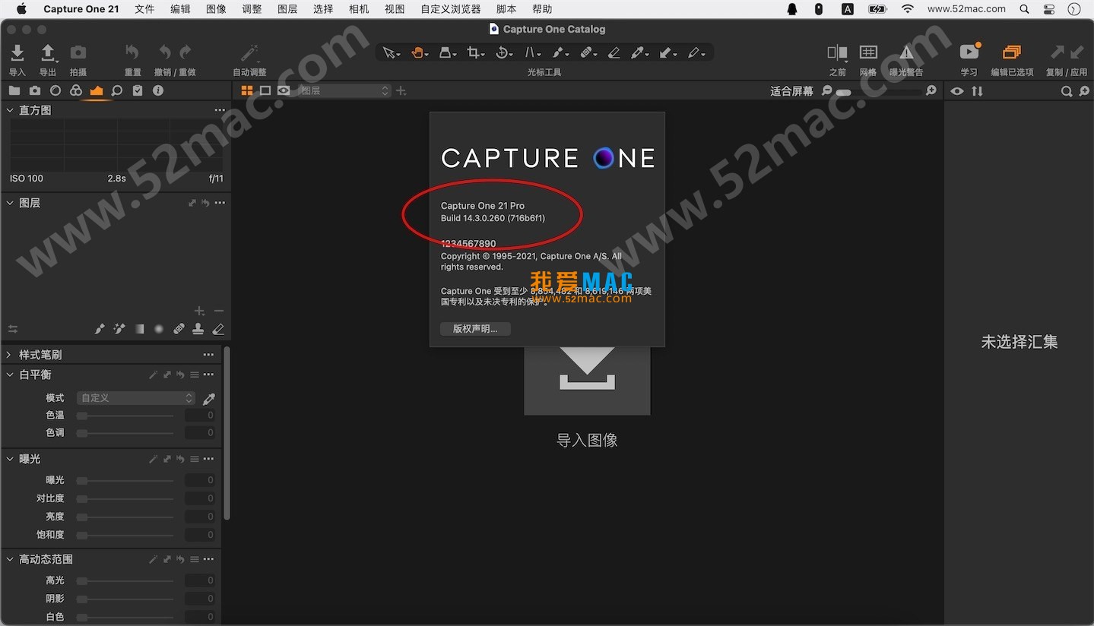The height and width of the screenshot is (626, 1094).
Task: Toggle the 编辑已选项 edit selected option
Action: 1011,53
